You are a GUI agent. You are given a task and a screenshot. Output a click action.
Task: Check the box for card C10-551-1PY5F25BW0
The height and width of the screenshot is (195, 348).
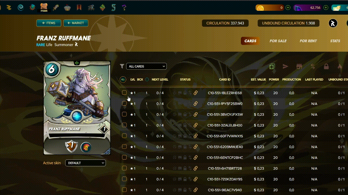124,103
